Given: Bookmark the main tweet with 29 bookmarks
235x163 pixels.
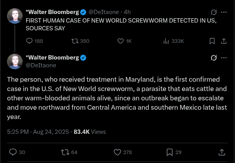Looking at the screenshot, I should [x=170, y=152].
